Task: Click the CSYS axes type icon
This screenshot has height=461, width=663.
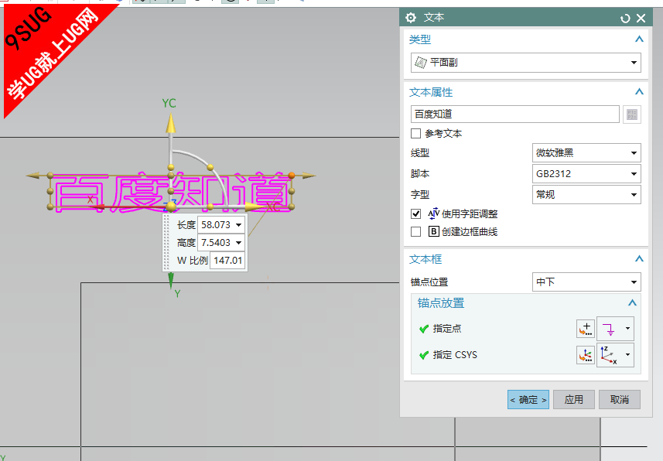Action: pyautogui.click(x=609, y=355)
